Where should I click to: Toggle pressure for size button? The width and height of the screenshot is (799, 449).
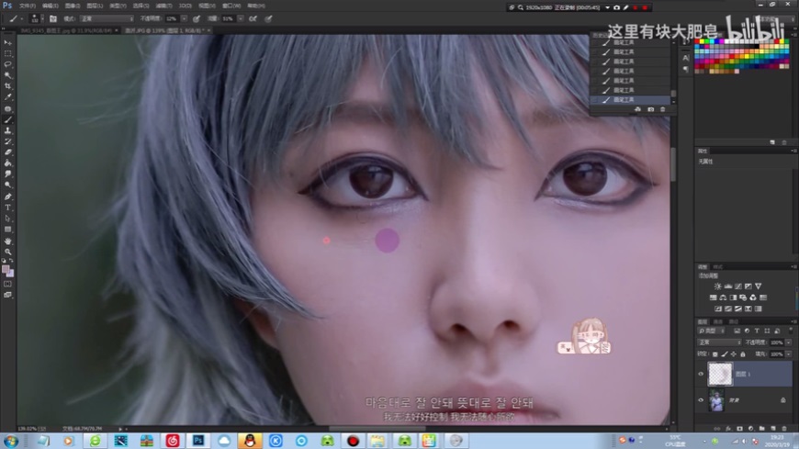point(268,18)
